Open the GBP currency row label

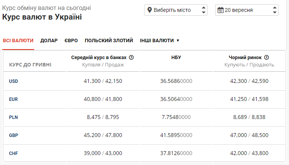tap(13, 135)
